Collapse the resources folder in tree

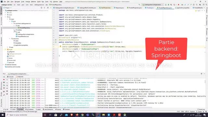point(10,39)
